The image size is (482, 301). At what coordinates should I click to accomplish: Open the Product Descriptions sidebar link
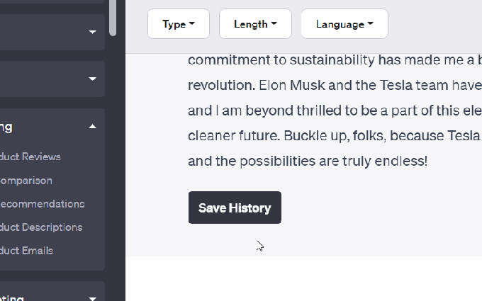pyautogui.click(x=42, y=227)
